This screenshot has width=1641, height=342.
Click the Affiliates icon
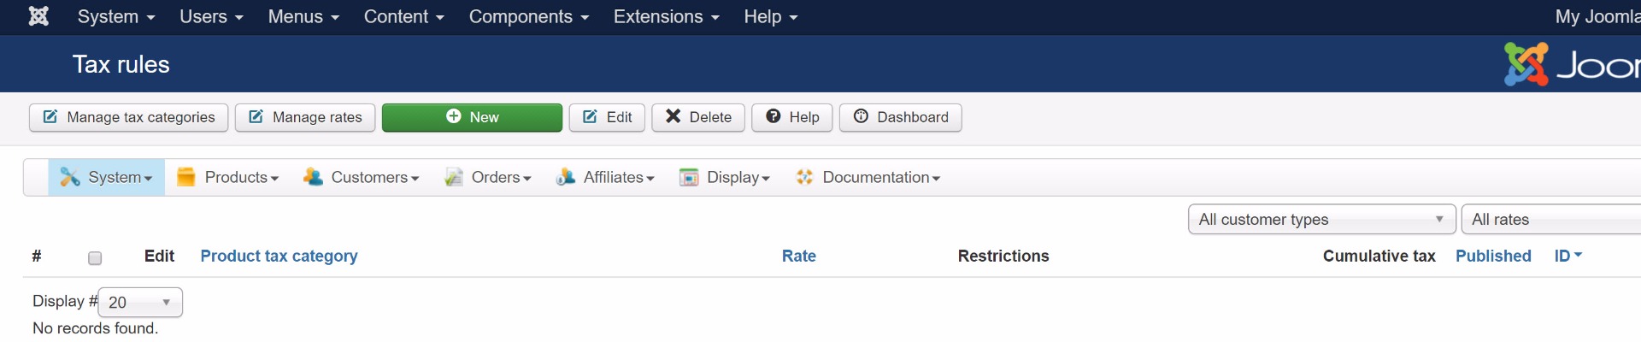click(565, 177)
